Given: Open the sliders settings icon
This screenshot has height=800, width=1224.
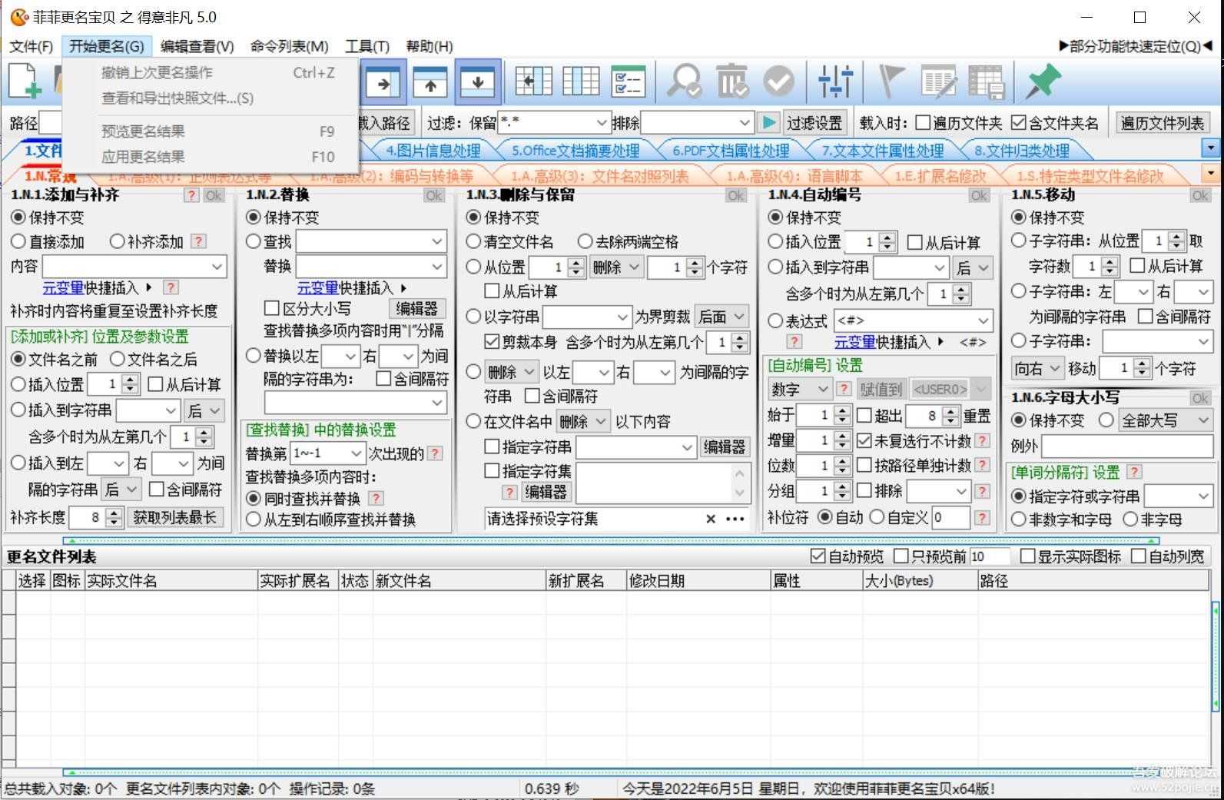Looking at the screenshot, I should (834, 81).
